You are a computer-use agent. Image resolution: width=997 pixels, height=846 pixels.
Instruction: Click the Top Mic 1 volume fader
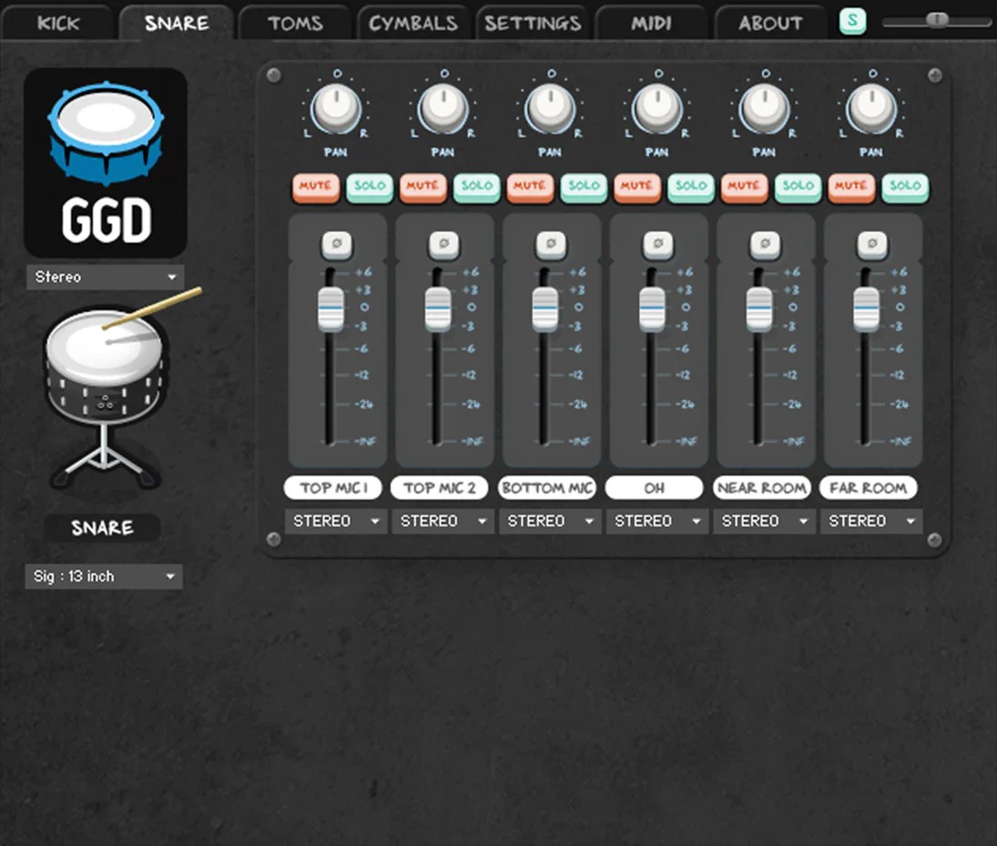tap(331, 308)
